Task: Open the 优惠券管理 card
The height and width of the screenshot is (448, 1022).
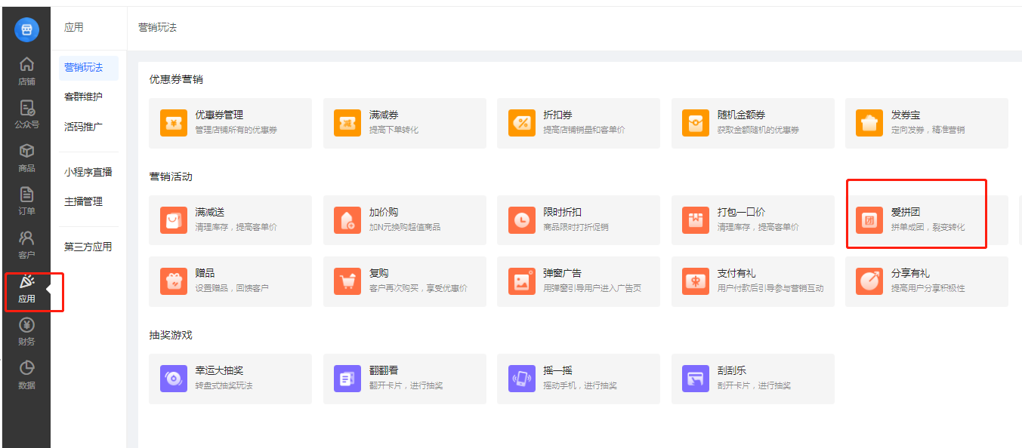Action: (230, 123)
